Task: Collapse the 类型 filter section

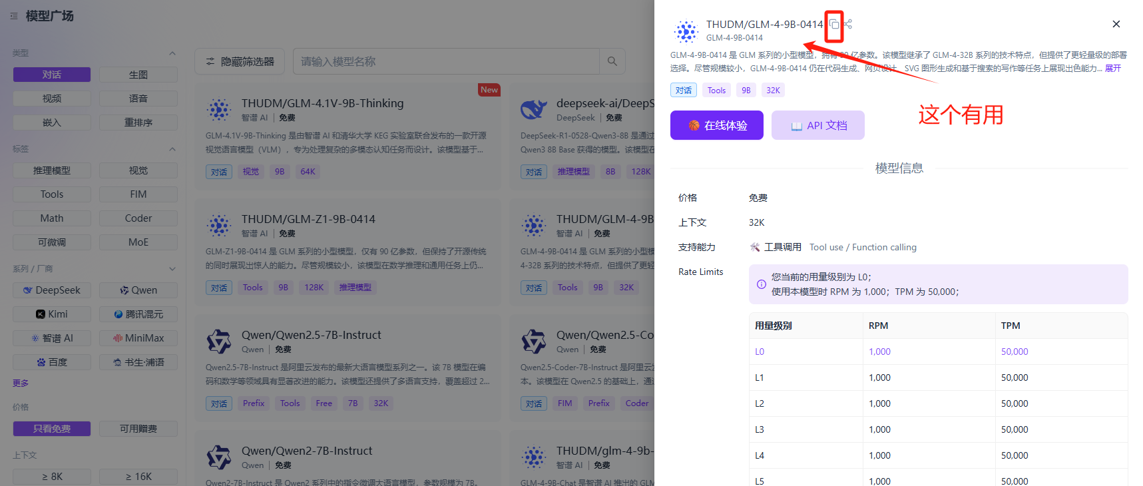Action: [x=172, y=53]
